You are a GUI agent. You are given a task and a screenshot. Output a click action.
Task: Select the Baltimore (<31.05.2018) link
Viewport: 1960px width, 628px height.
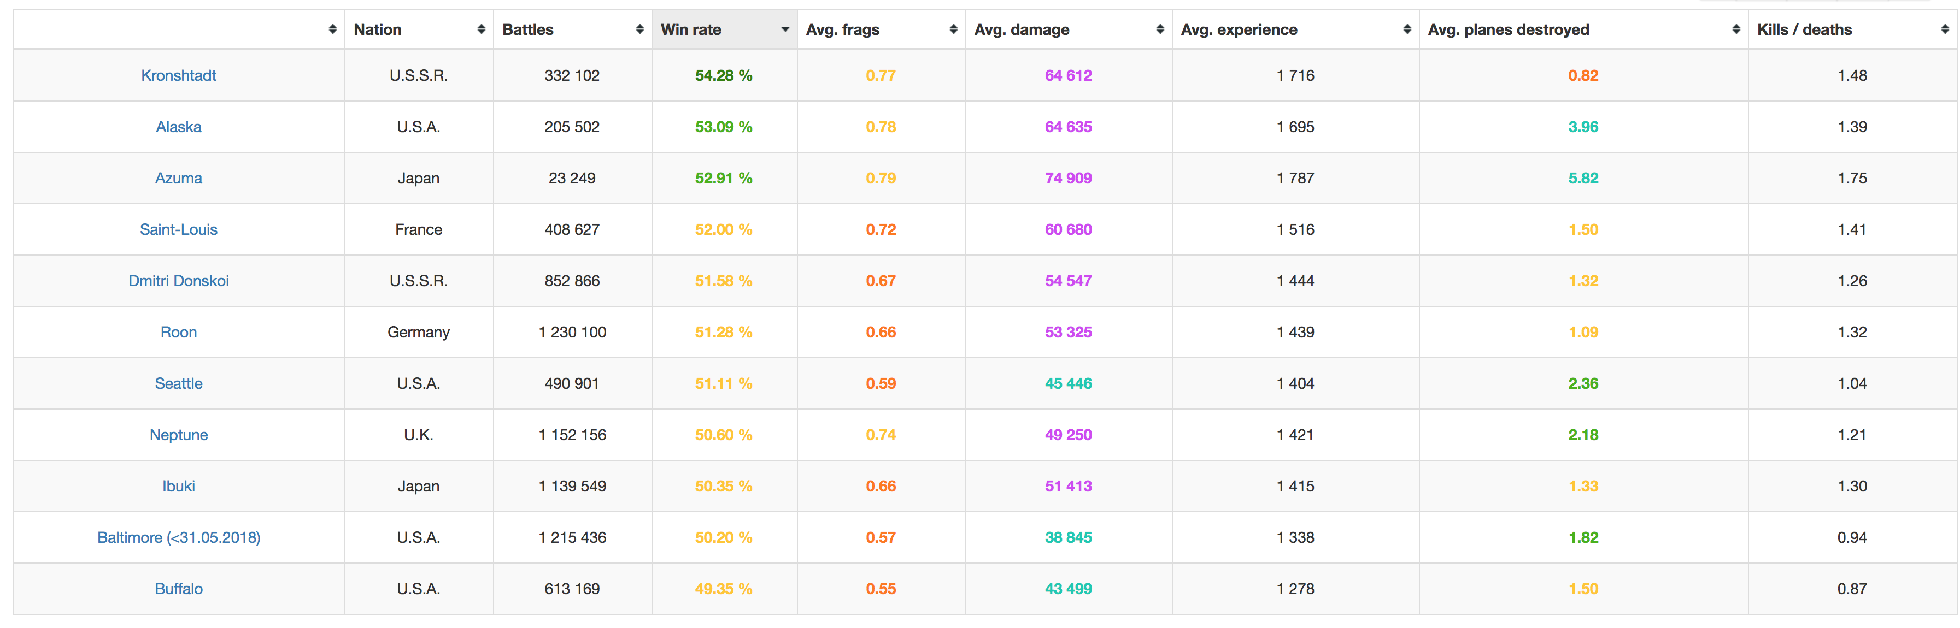click(178, 537)
